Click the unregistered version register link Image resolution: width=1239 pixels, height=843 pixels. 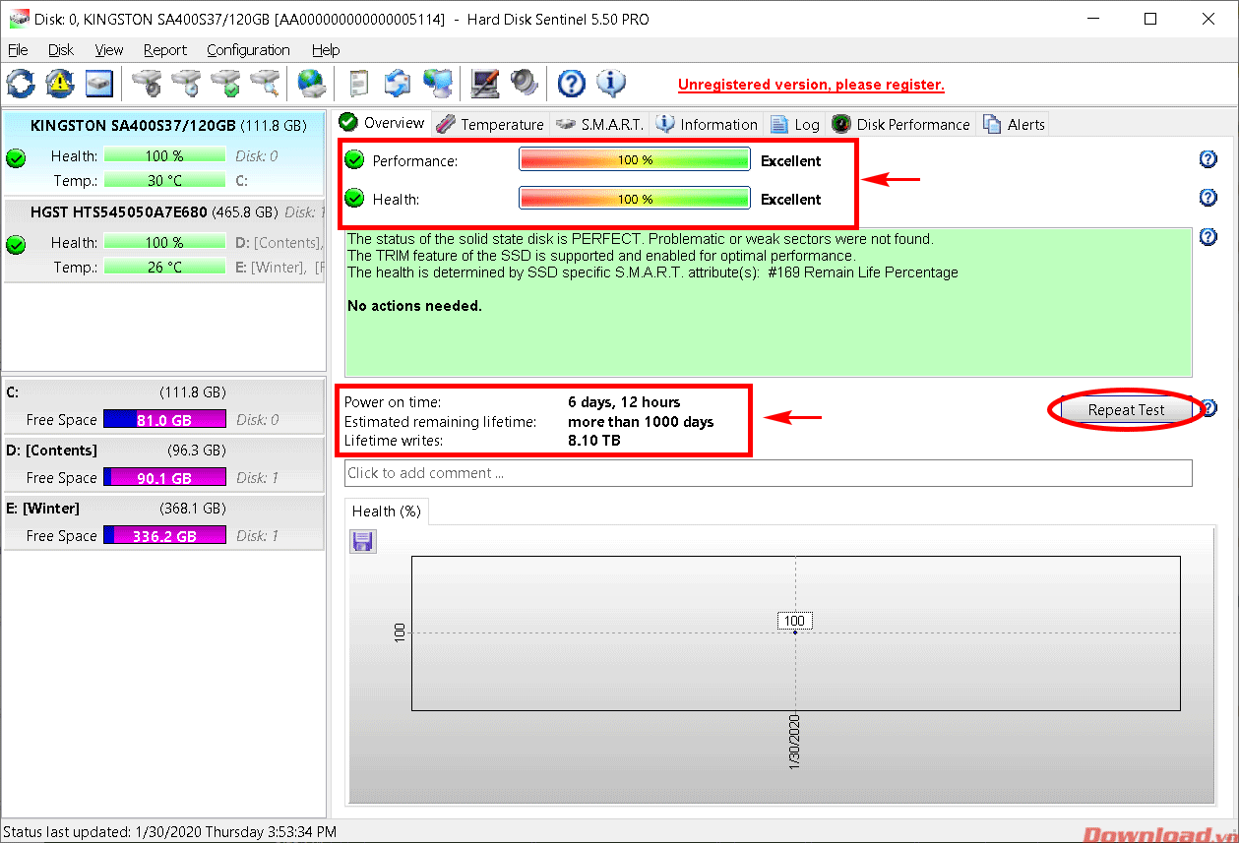pos(811,85)
